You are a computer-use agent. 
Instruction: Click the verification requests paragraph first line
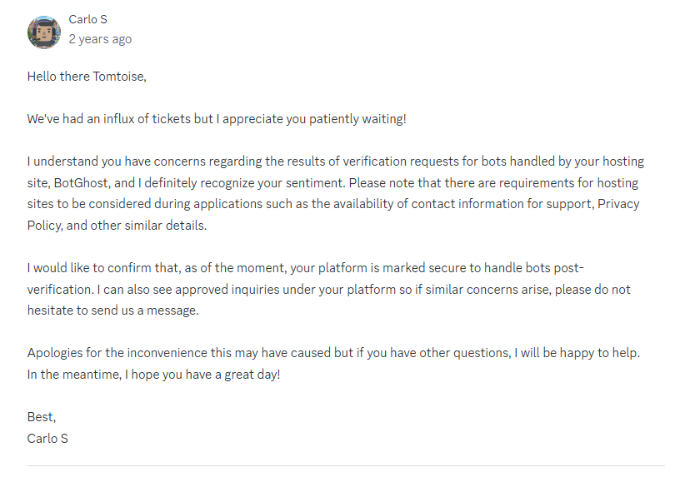pos(336,161)
